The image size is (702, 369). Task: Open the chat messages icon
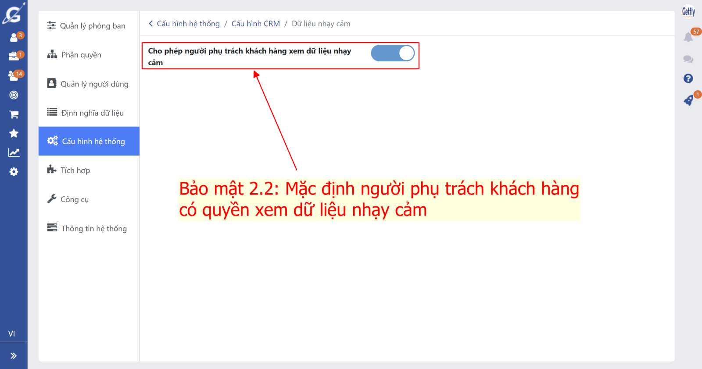[x=688, y=59]
